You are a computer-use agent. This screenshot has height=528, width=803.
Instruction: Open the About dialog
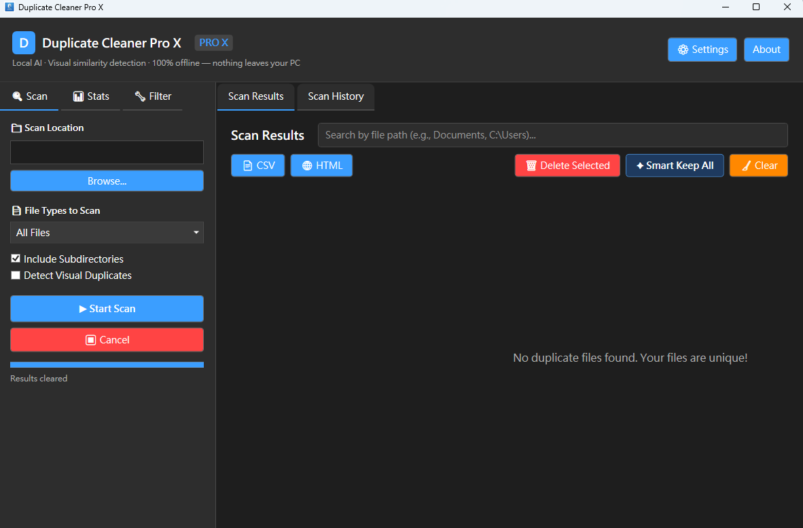[x=766, y=50]
